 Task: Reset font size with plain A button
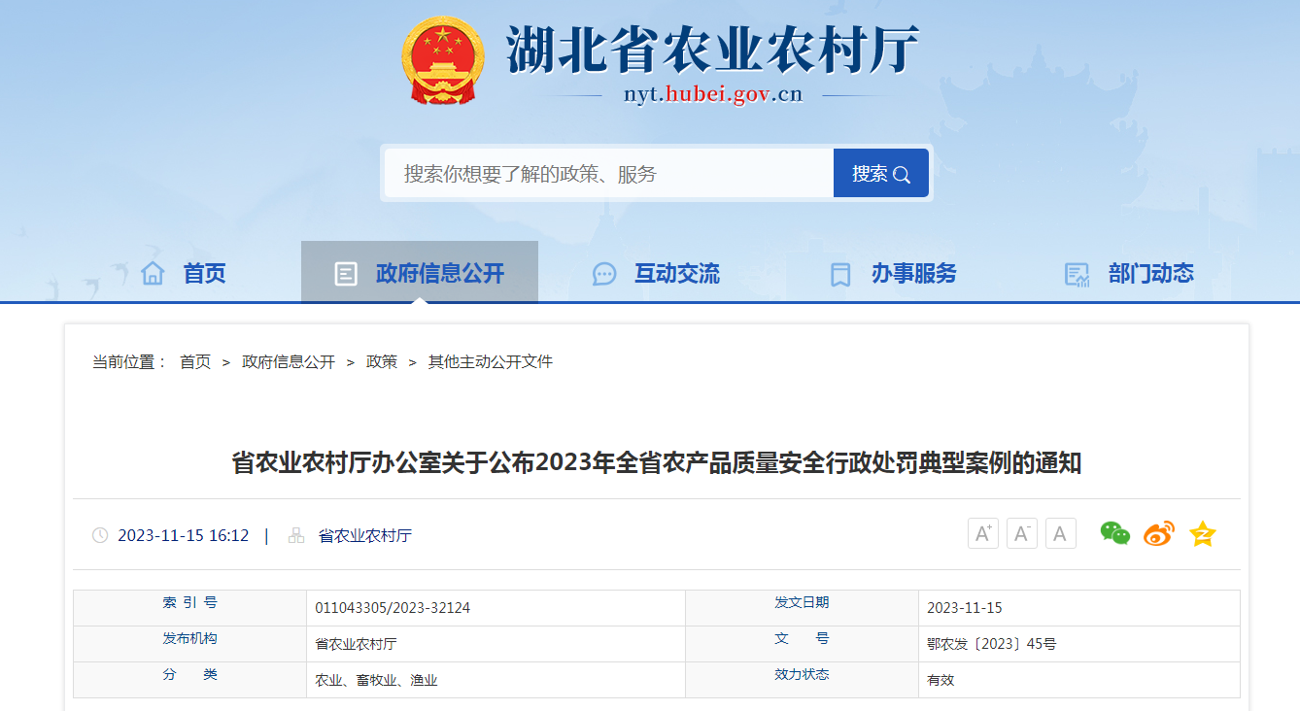click(1061, 533)
